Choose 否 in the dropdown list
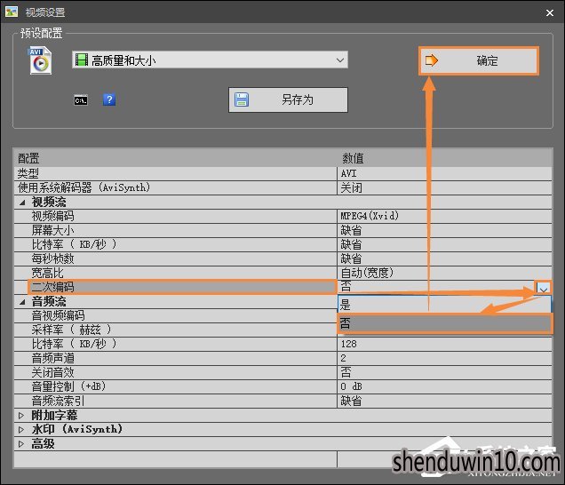The width and height of the screenshot is (565, 485). click(444, 323)
